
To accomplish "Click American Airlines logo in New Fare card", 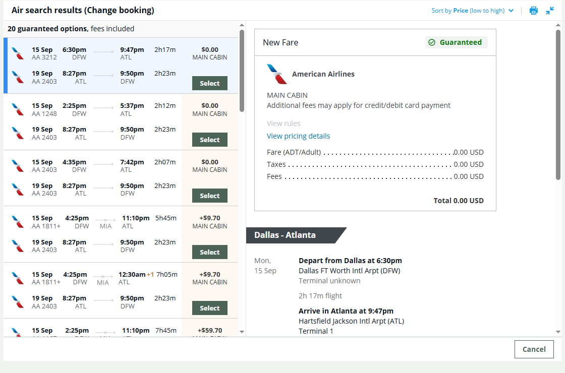I will tap(277, 74).
